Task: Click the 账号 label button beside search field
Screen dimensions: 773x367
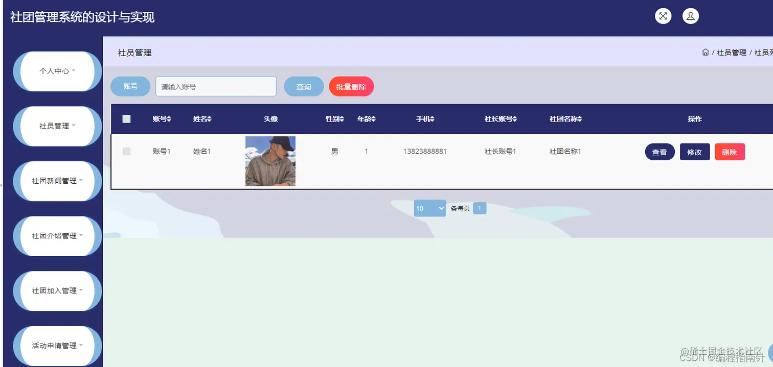Action: pos(130,87)
